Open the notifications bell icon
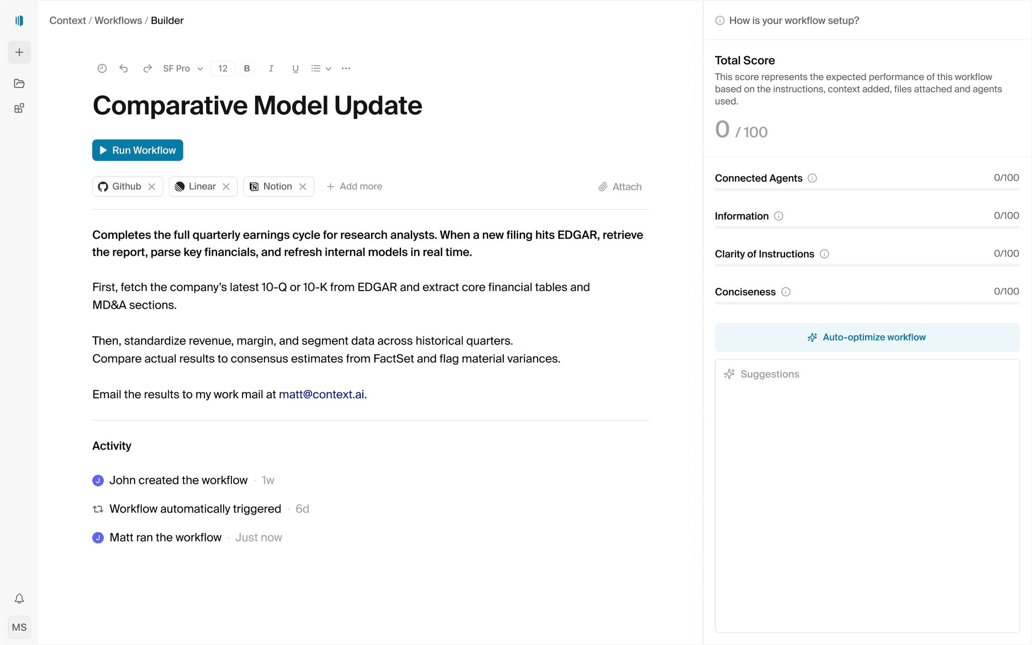 click(19, 599)
